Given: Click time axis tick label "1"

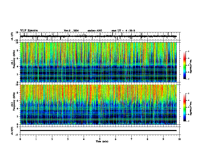Looking at the screenshot, I should tap(36, 139).
